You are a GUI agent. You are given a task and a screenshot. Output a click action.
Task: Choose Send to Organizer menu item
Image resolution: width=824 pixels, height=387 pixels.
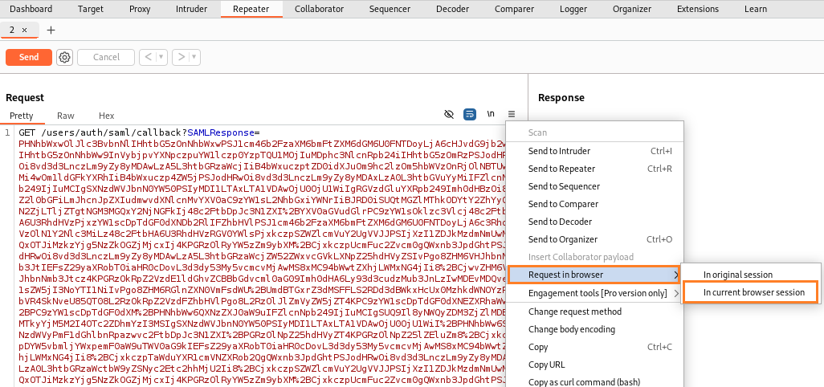[594, 239]
